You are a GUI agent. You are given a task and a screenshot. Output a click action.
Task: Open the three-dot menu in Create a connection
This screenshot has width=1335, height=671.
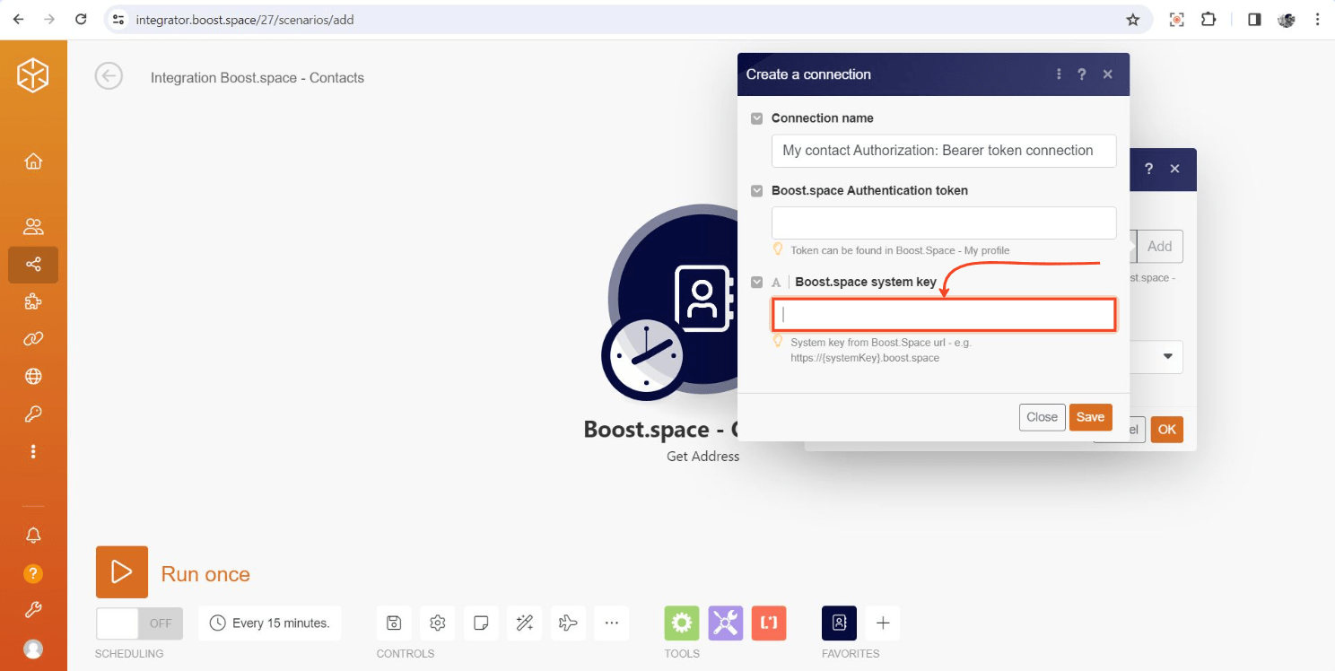(x=1059, y=74)
